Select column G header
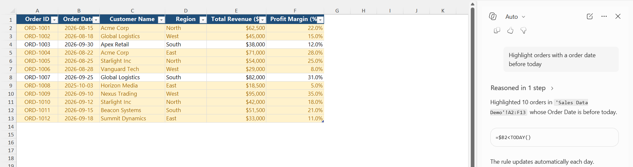 [x=337, y=11]
